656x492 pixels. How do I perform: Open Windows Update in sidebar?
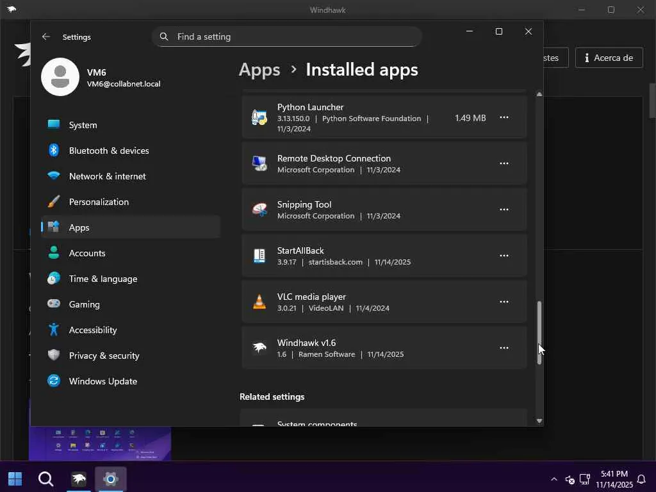(x=102, y=381)
